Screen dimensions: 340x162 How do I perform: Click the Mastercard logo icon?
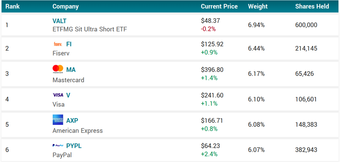pos(58,69)
